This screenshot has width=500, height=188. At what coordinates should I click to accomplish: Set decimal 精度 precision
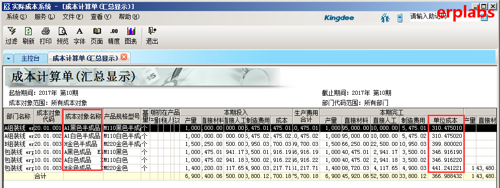click(114, 36)
